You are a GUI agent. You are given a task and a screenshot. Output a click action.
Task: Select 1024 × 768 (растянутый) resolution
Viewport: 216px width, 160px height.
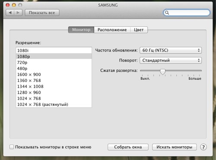click(x=54, y=104)
